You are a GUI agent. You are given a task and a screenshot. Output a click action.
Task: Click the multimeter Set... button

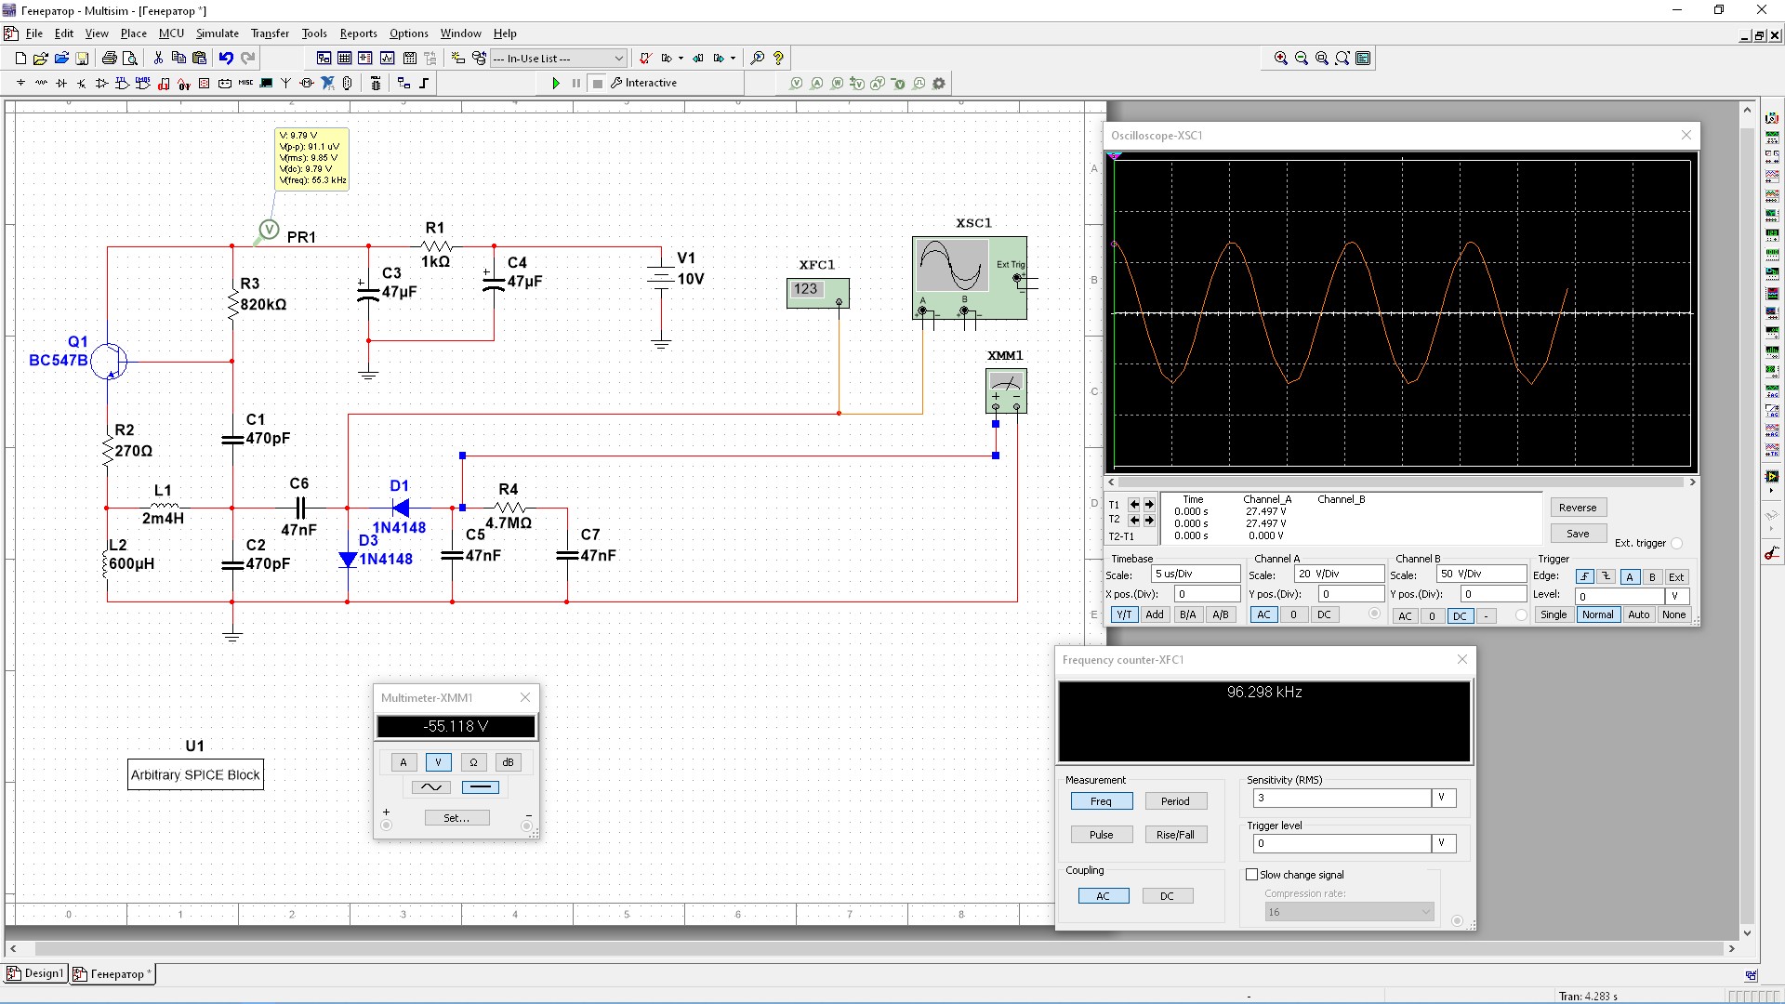[456, 818]
